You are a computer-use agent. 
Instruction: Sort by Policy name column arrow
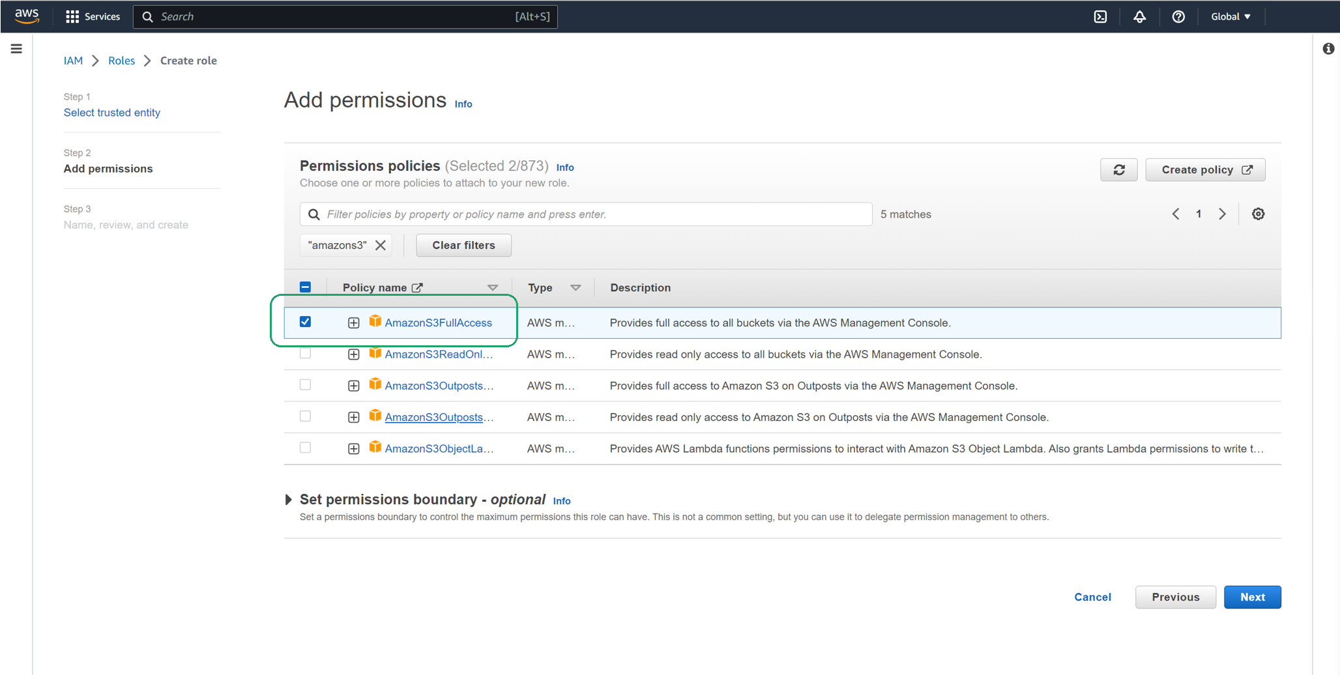click(493, 287)
